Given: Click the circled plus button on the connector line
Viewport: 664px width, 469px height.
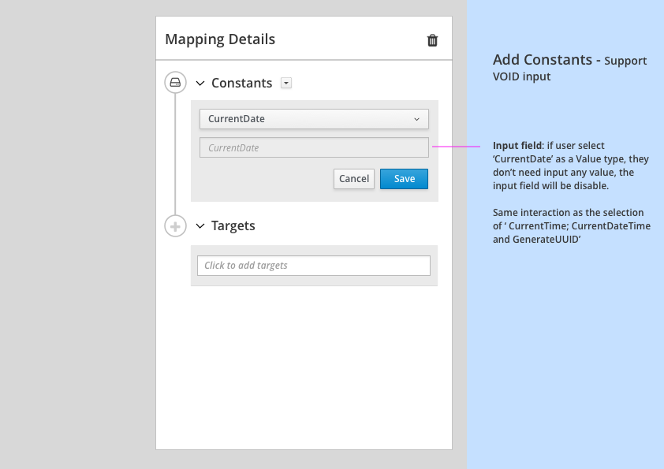Looking at the screenshot, I should coord(175,225).
